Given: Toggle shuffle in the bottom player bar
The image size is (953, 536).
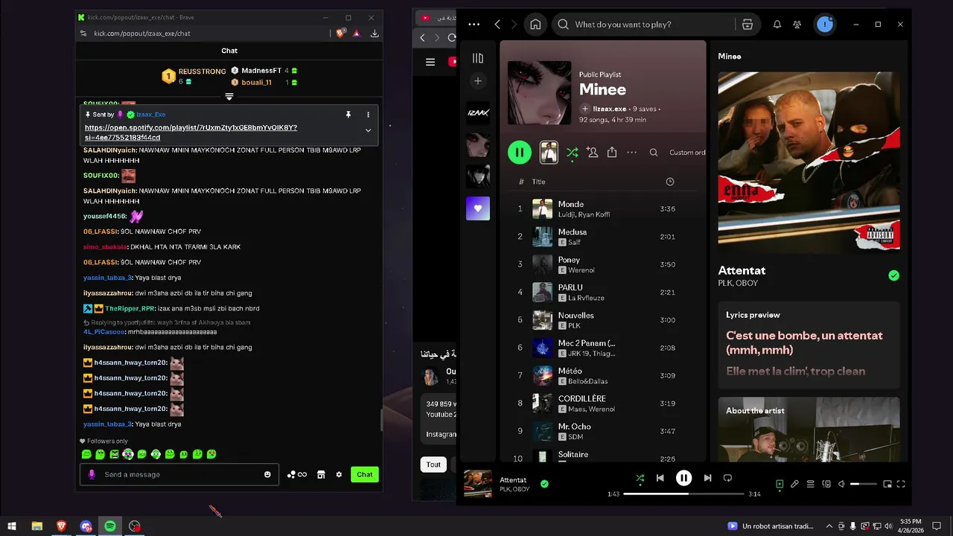Looking at the screenshot, I should point(640,478).
